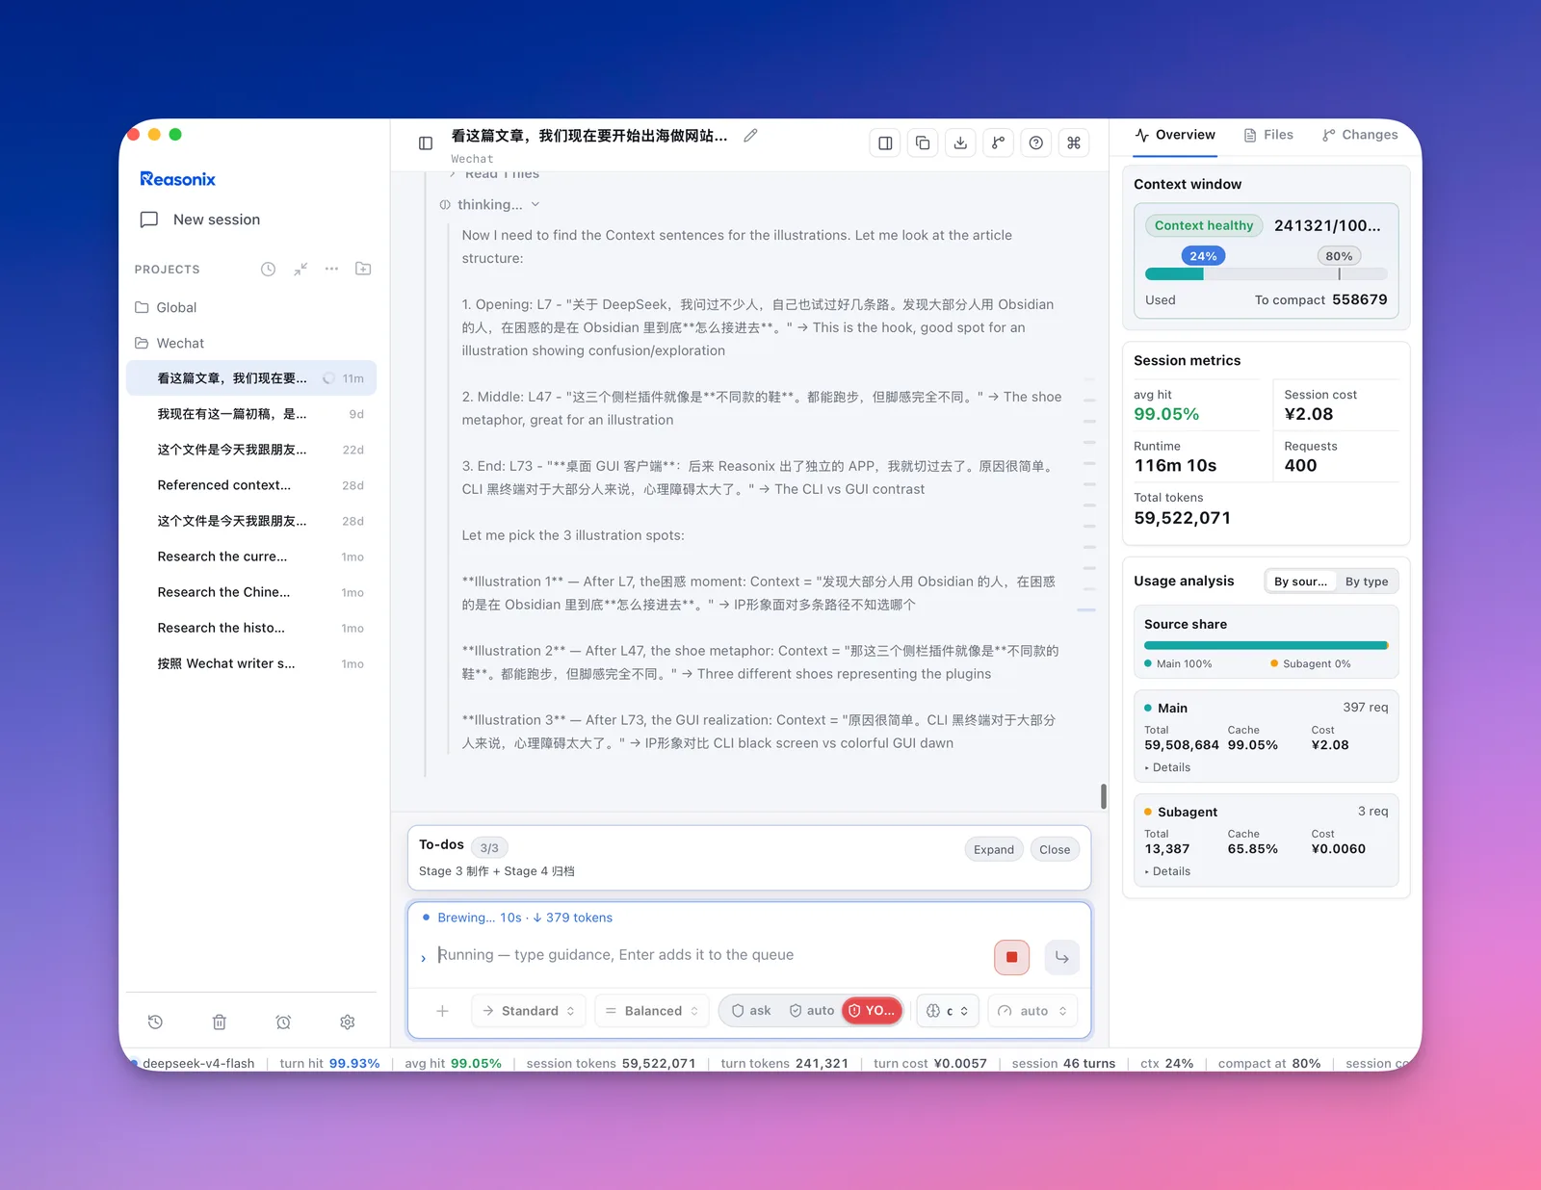Open history icon at sidebar bottom

click(x=155, y=1022)
